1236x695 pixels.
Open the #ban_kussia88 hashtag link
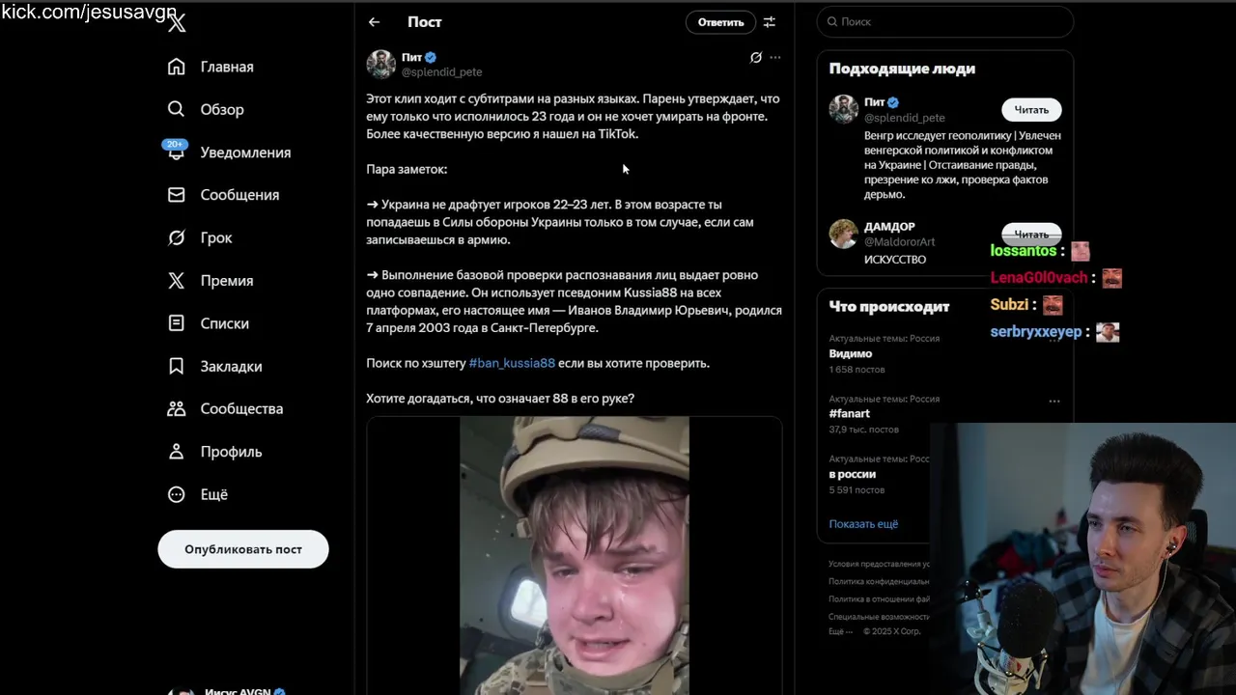pyautogui.click(x=512, y=363)
